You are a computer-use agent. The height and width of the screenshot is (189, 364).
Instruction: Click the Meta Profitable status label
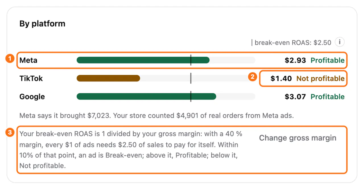[x=328, y=60]
